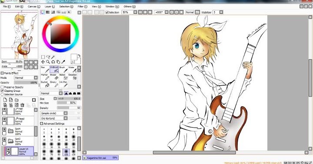The image size is (313, 164).
Task: Select the move tool
Action: (x=43, y=62)
